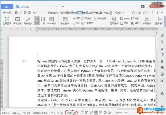This screenshot has width=166, height=115.
Task: Turn on 护眼模式 eye protection mode
Action: [147, 21]
